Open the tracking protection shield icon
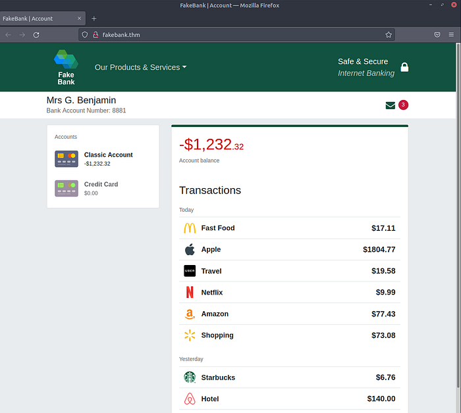461x413 pixels. [x=85, y=35]
